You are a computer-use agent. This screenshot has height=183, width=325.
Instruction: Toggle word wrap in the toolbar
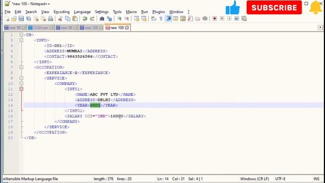(x=153, y=19)
